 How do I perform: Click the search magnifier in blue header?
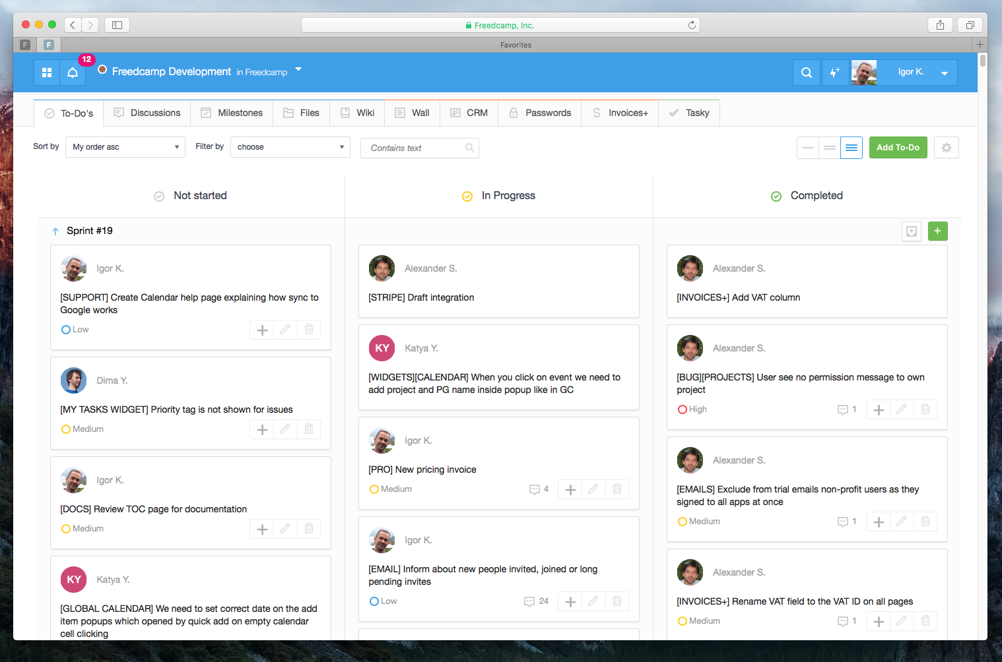click(x=807, y=73)
